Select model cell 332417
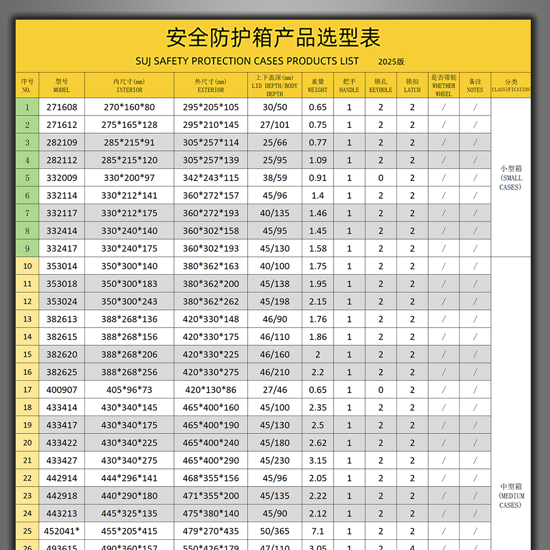This screenshot has width=550, height=550. [x=62, y=248]
